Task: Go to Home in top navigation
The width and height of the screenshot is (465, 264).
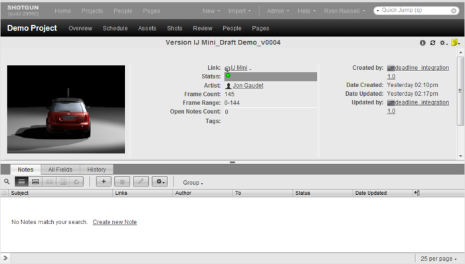Action: click(62, 11)
